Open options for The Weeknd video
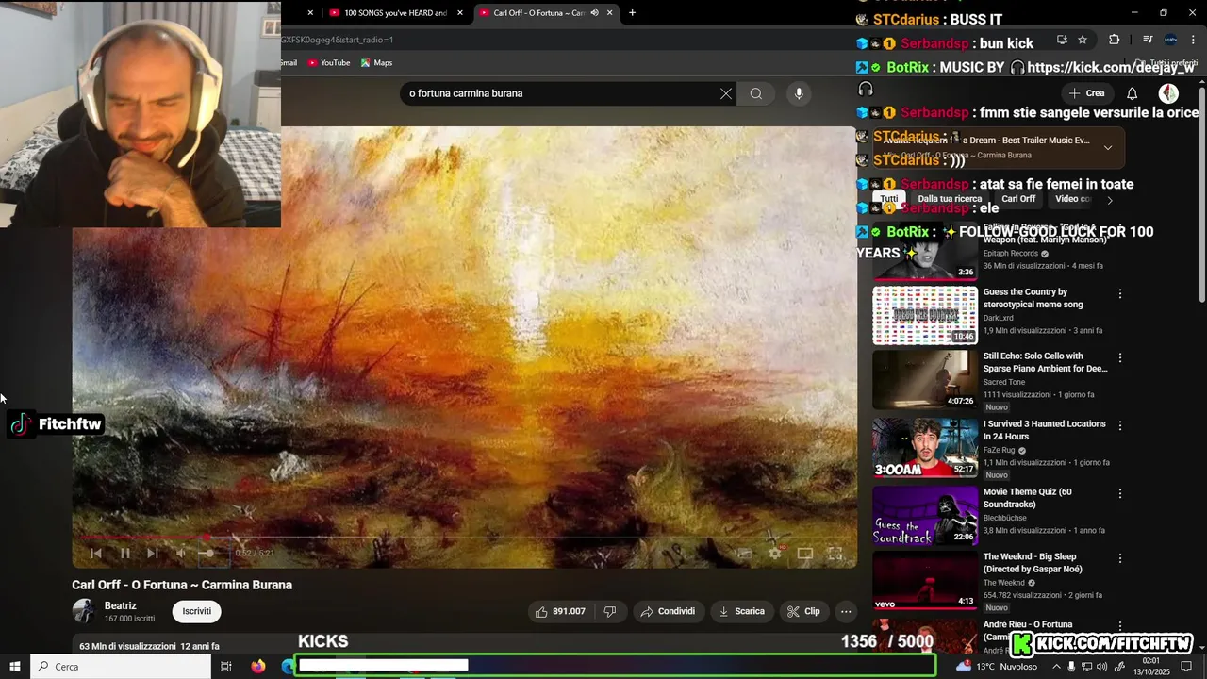 click(x=1120, y=558)
